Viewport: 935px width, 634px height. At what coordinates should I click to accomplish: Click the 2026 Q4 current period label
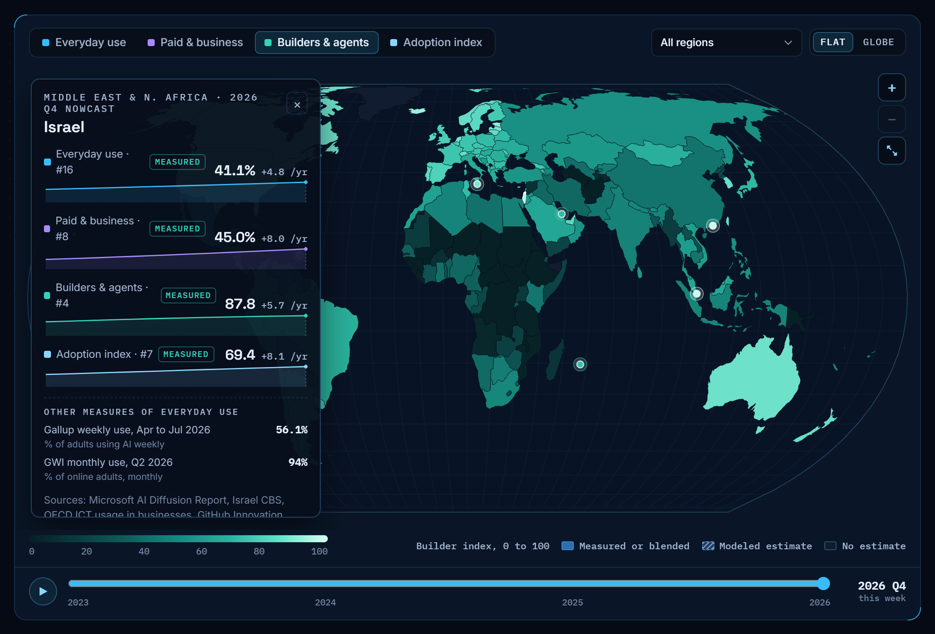coord(882,586)
